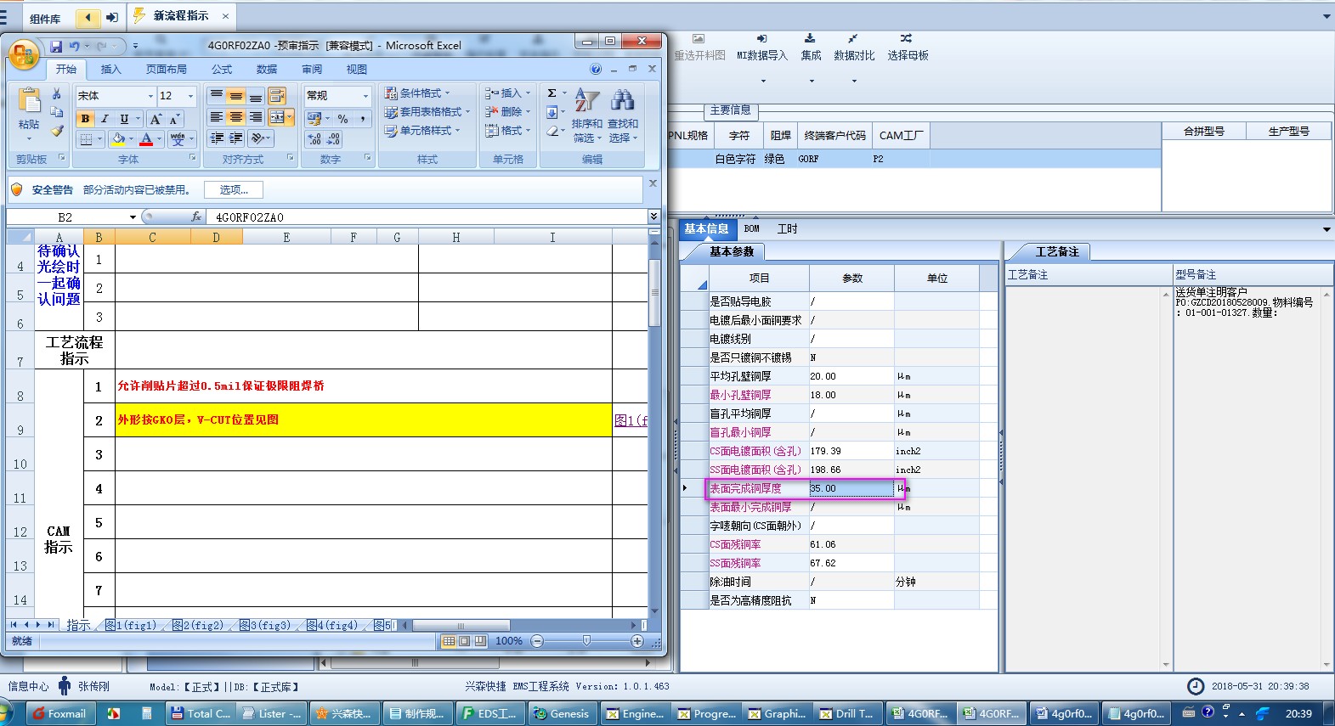The width and height of the screenshot is (1335, 726).
Task: Switch to the 工时 tab
Action: 787,228
